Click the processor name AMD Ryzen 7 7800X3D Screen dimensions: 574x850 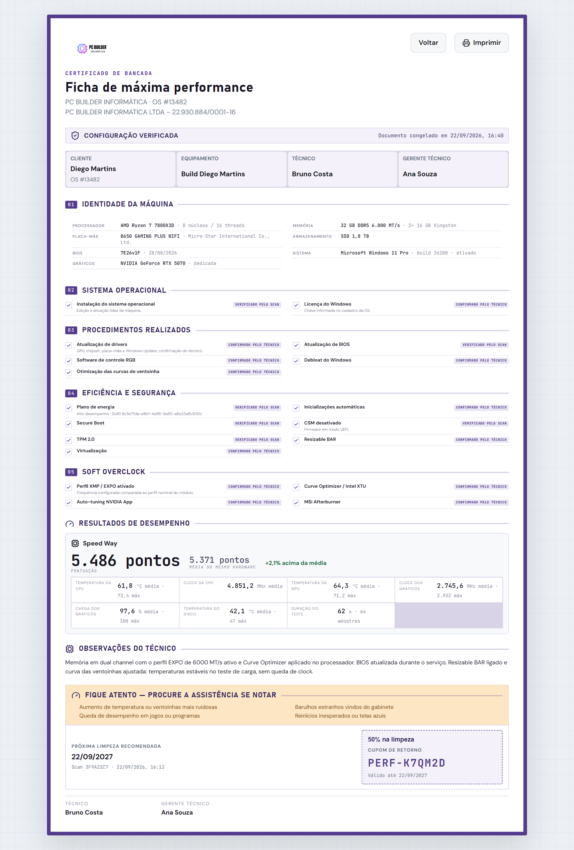click(147, 226)
